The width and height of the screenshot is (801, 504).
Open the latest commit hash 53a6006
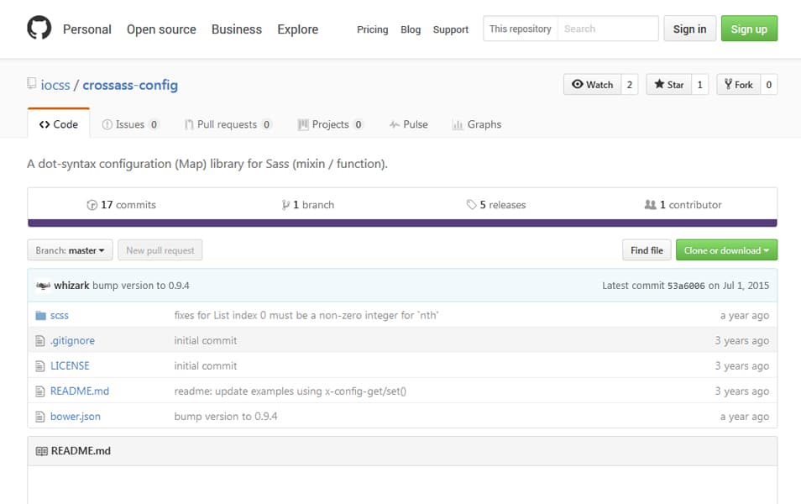tap(686, 286)
